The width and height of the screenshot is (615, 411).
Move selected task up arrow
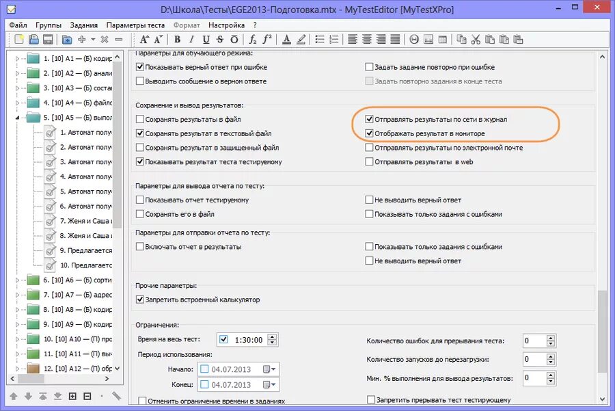[x=14, y=396]
